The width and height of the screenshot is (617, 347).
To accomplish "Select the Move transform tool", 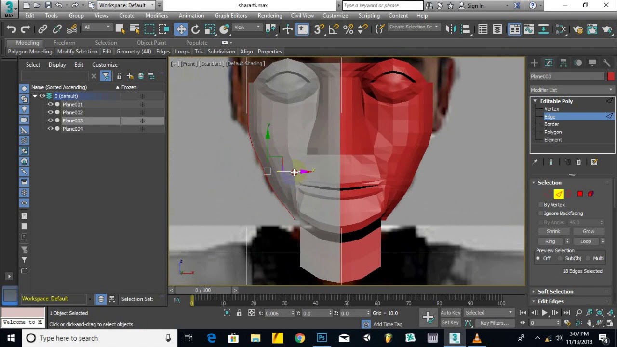I will pyautogui.click(x=181, y=29).
